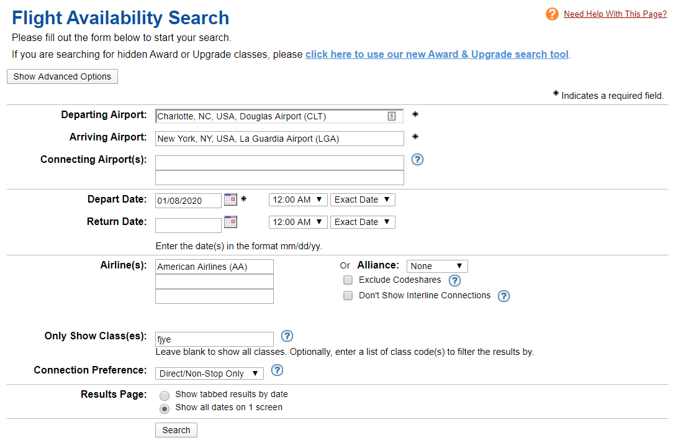Click help icon for Interline Connections
Screen dimensions: 673x440
[504, 296]
